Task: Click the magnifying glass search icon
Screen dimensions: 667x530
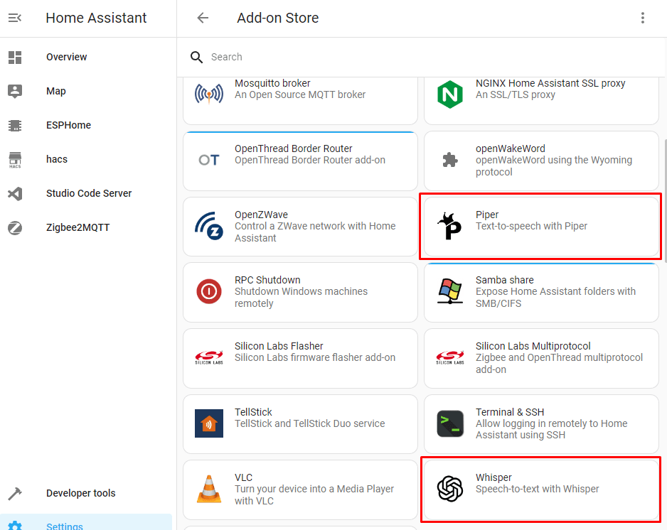Action: (196, 57)
